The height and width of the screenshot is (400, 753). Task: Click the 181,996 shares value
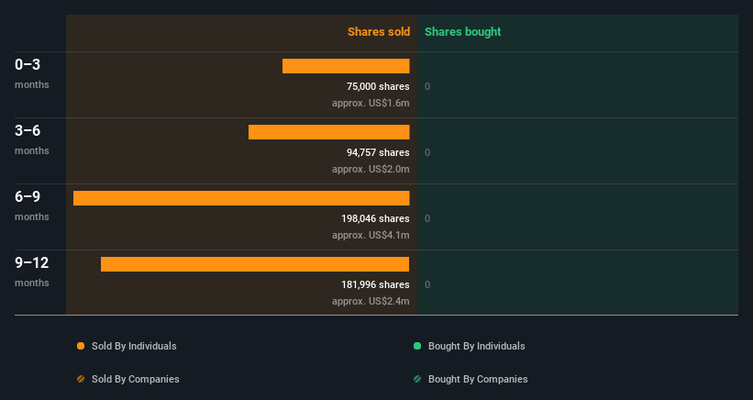[375, 284]
